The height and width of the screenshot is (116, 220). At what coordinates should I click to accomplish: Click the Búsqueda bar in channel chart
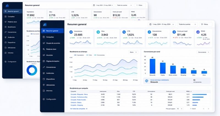pos(153,66)
